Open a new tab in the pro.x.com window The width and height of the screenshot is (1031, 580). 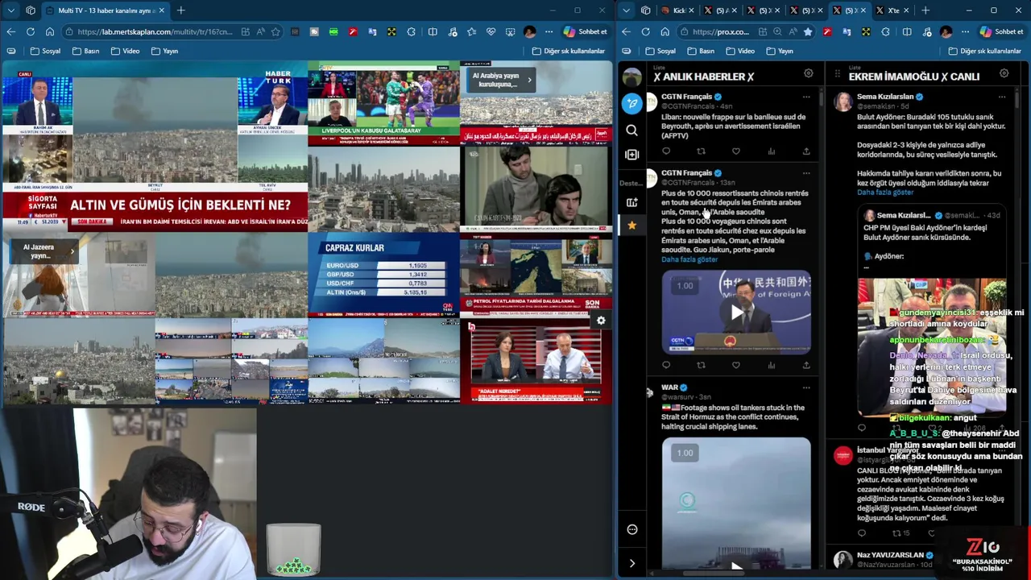925,10
